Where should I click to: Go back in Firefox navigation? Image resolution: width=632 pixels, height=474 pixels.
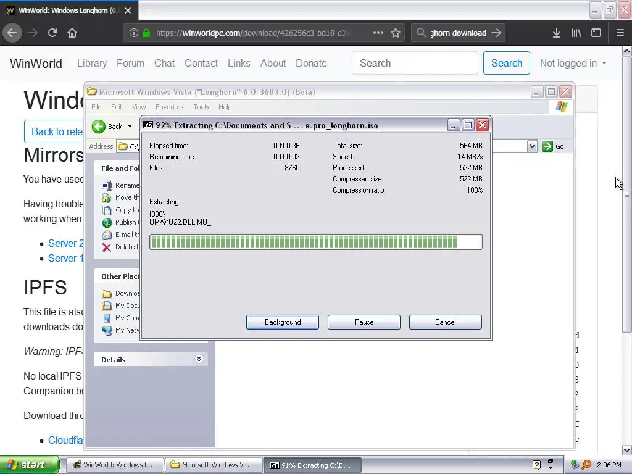[x=12, y=33]
